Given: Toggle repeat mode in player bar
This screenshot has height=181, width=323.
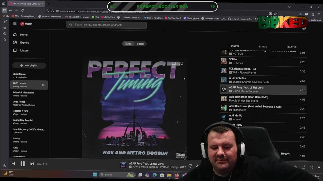Looking at the screenshot, I should coord(304,167).
